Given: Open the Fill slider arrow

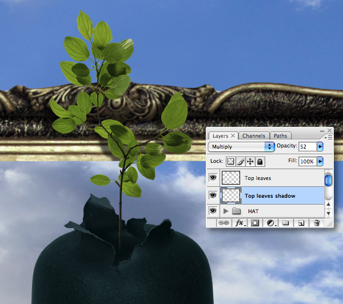Looking at the screenshot, I should [x=320, y=161].
